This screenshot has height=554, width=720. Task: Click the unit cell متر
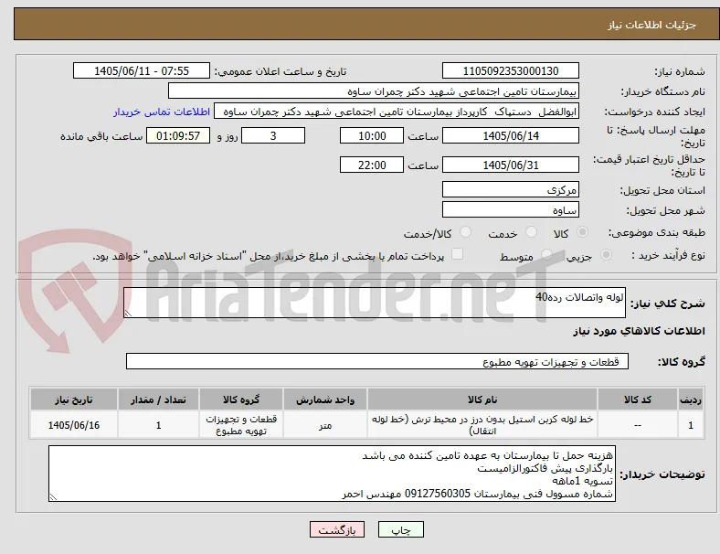coord(325,425)
